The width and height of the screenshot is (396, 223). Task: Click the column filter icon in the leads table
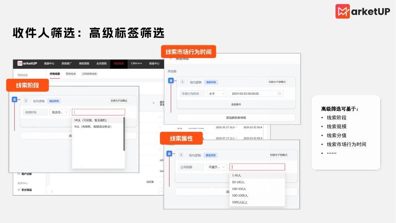pyautogui.click(x=154, y=103)
